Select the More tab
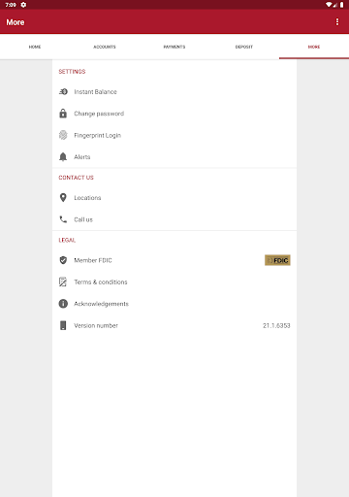This screenshot has height=497, width=349. point(314,47)
